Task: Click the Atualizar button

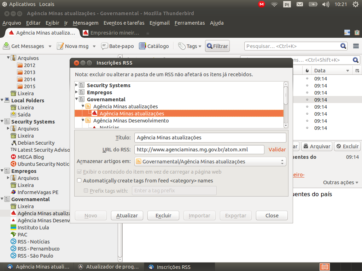Action: coord(127,216)
